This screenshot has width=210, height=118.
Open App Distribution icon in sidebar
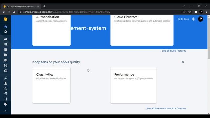[6, 94]
